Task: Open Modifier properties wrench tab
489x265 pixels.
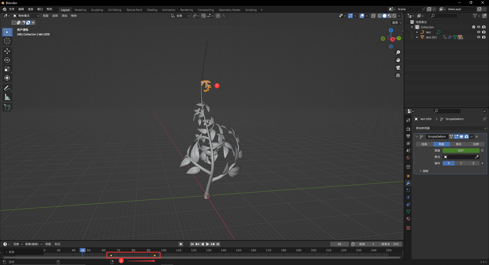Action: click(x=408, y=183)
